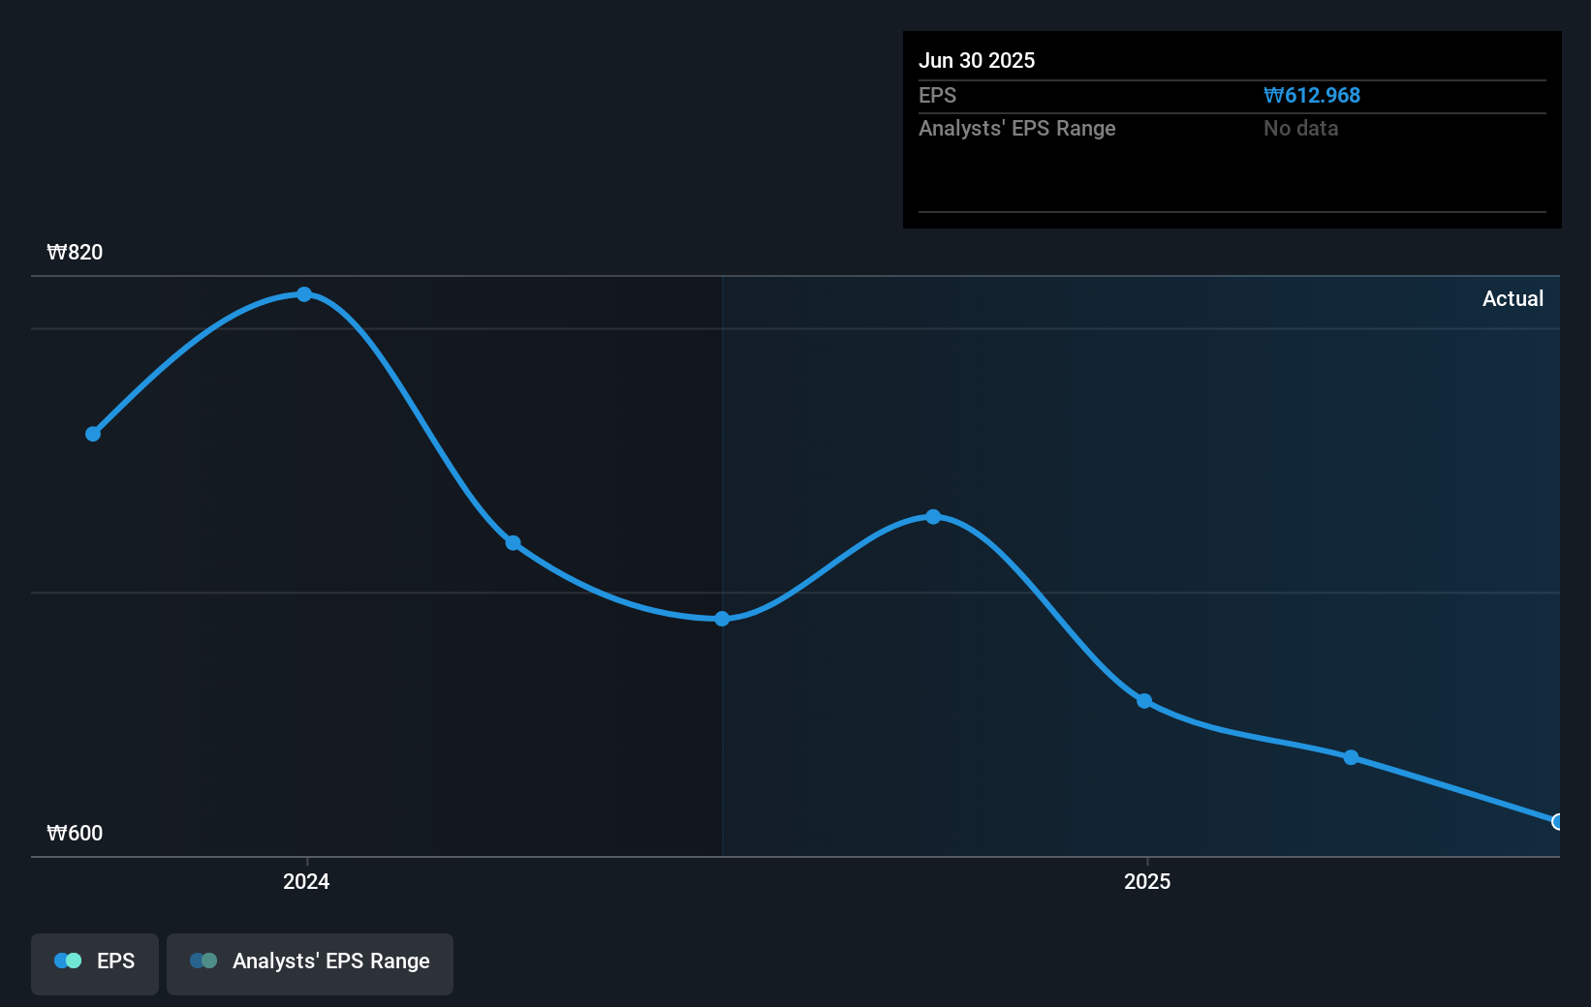Viewport: 1591px width, 1007px height.
Task: Click the ₩820 axis value
Action: tap(75, 252)
